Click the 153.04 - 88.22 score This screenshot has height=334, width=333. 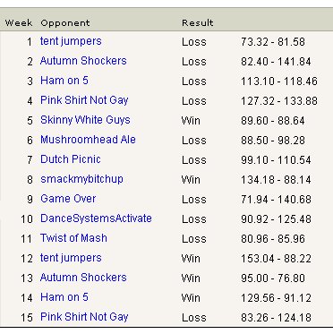(x=276, y=259)
